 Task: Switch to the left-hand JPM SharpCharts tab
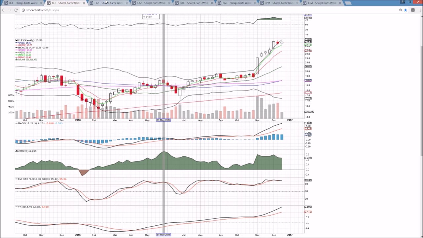[279, 3]
